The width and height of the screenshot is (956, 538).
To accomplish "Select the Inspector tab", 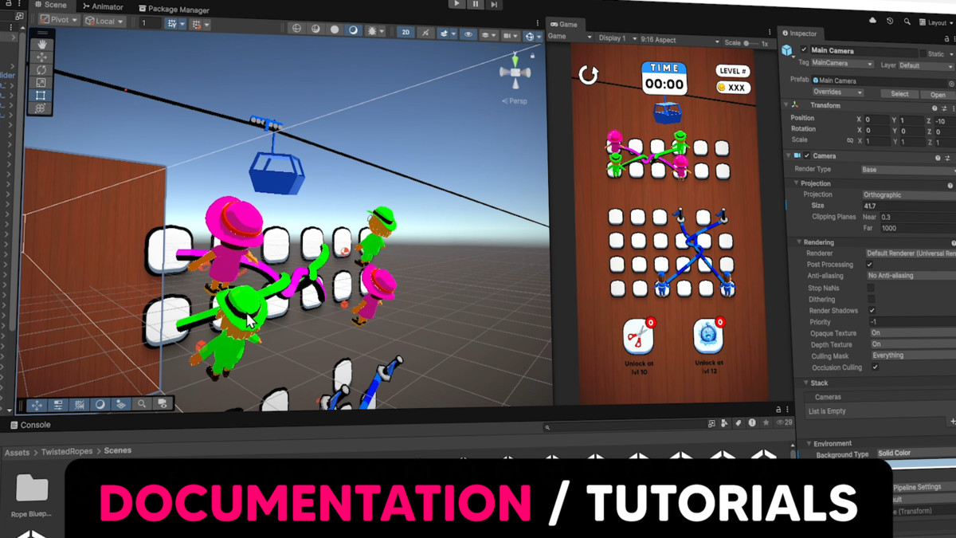I will (799, 33).
